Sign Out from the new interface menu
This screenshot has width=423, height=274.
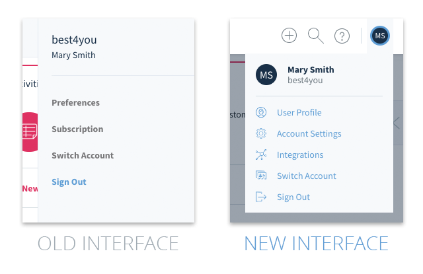click(x=293, y=197)
